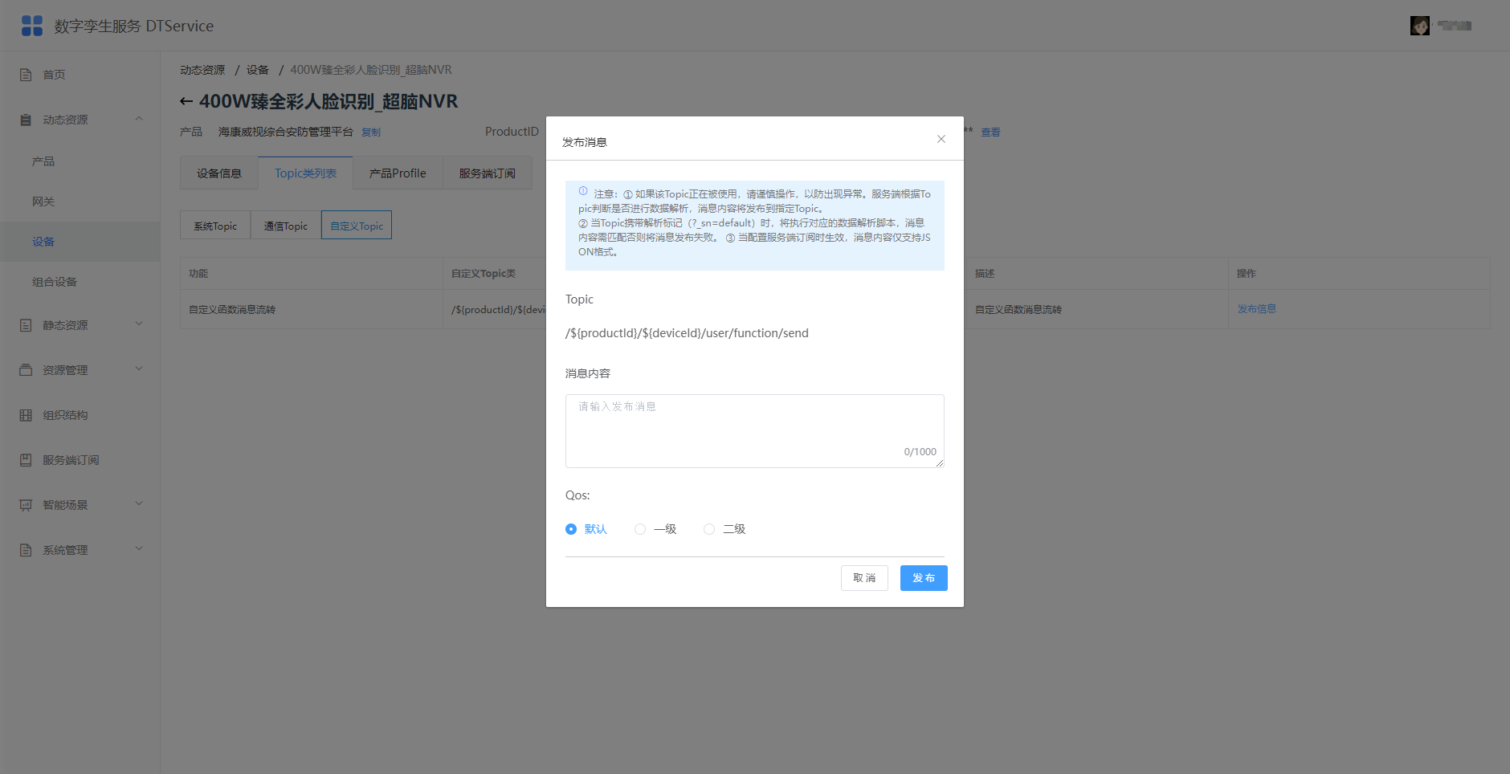Open 组合设备 in the sidebar
The width and height of the screenshot is (1510, 774).
80,282
